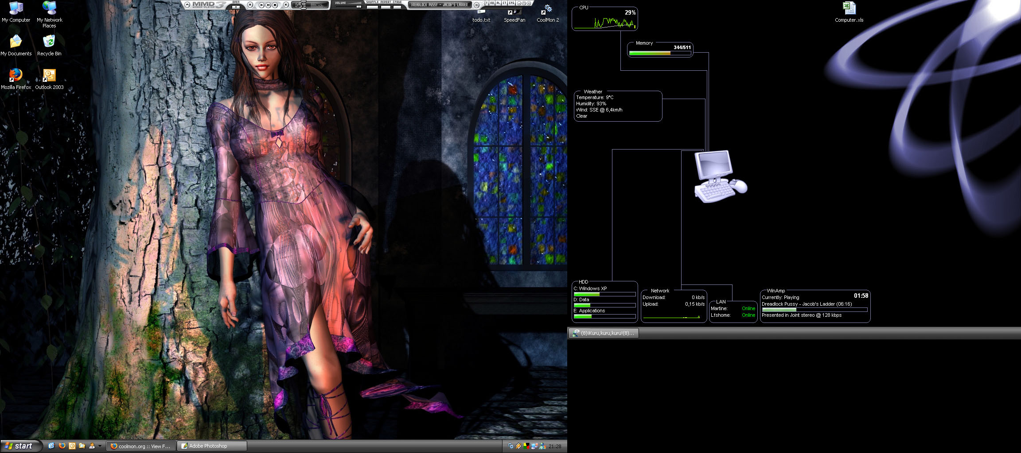The height and width of the screenshot is (453, 1021).
Task: Open Kuru,kuru messenger taskbar button
Action: coord(604,333)
